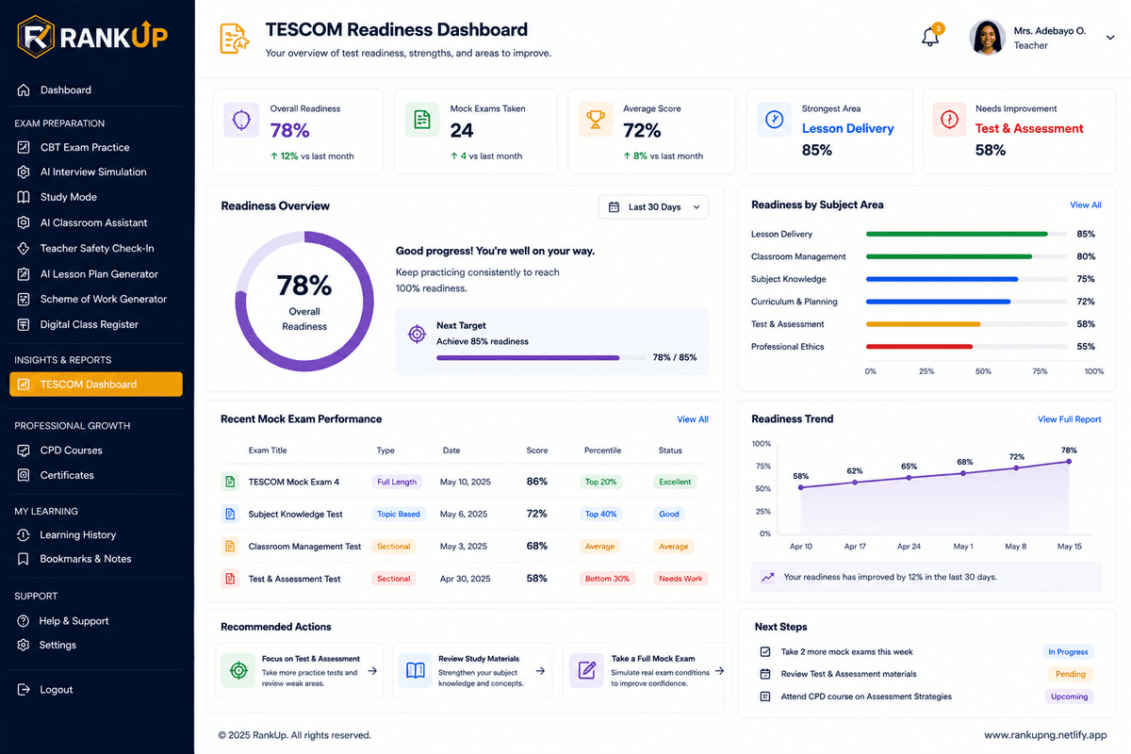Click the Mock Exams Taken card icon
The width and height of the screenshot is (1131, 754).
tap(422, 120)
